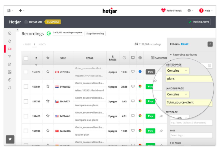Click the plus add new icon
Viewport: 219px width, 150px height.
tap(20, 10)
